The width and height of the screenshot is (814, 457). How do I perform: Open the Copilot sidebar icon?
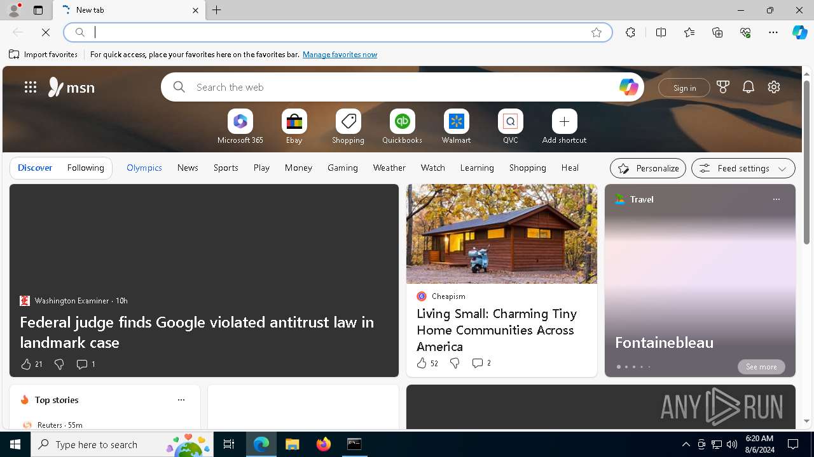click(x=800, y=32)
